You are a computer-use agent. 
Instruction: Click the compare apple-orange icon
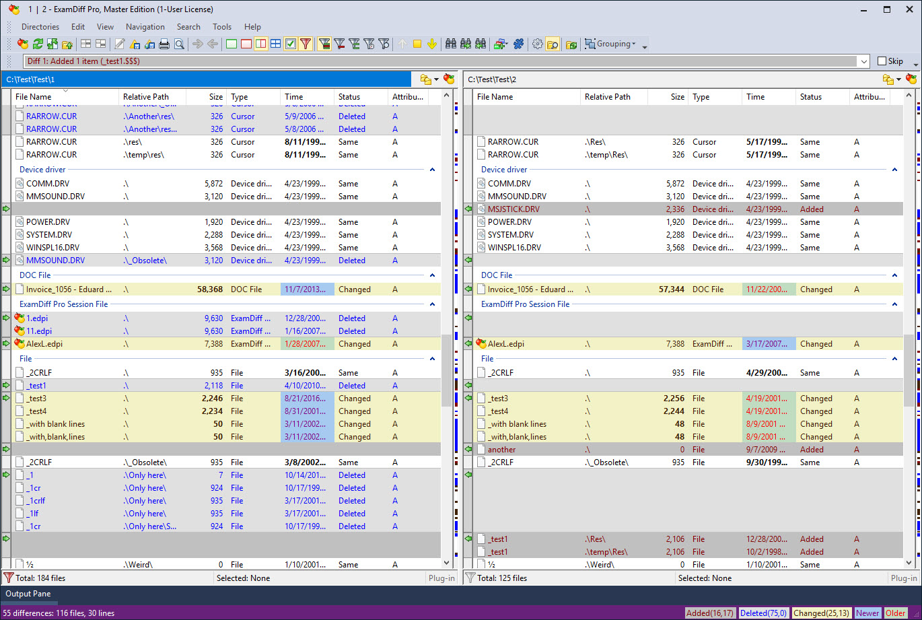[22, 43]
